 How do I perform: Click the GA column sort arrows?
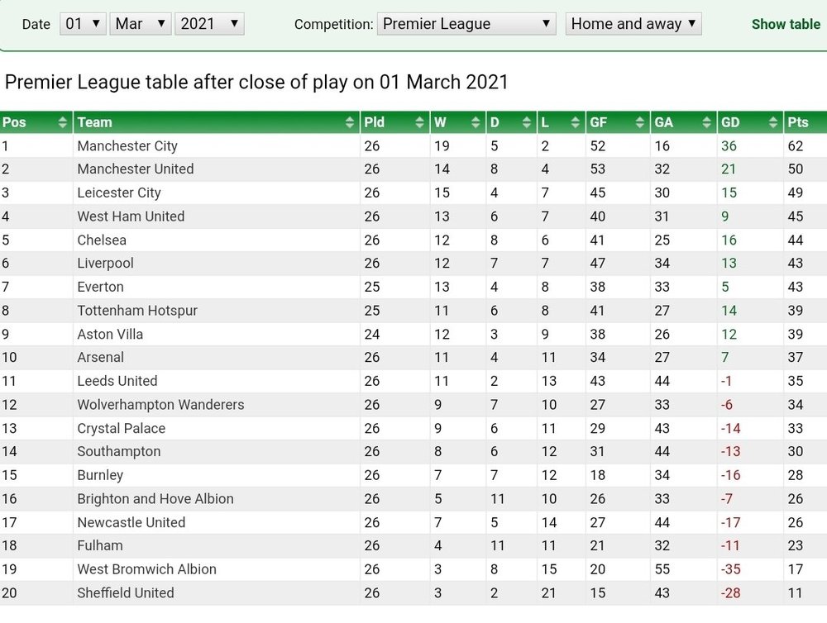(x=707, y=122)
